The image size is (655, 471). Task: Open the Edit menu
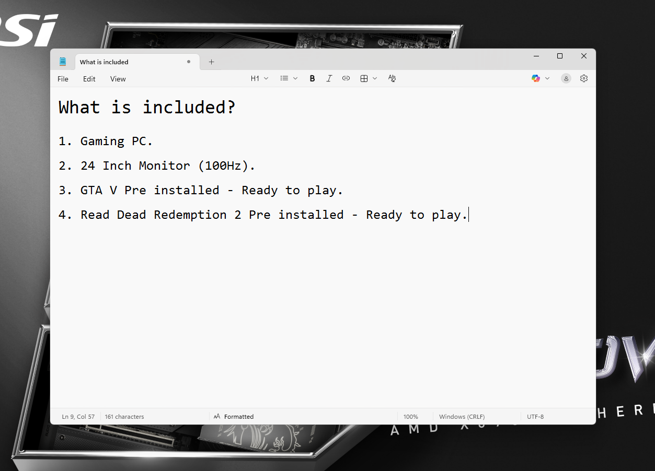[89, 79]
